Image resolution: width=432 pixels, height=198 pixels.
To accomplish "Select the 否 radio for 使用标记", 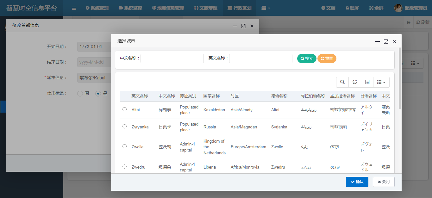I will pyautogui.click(x=80, y=93).
